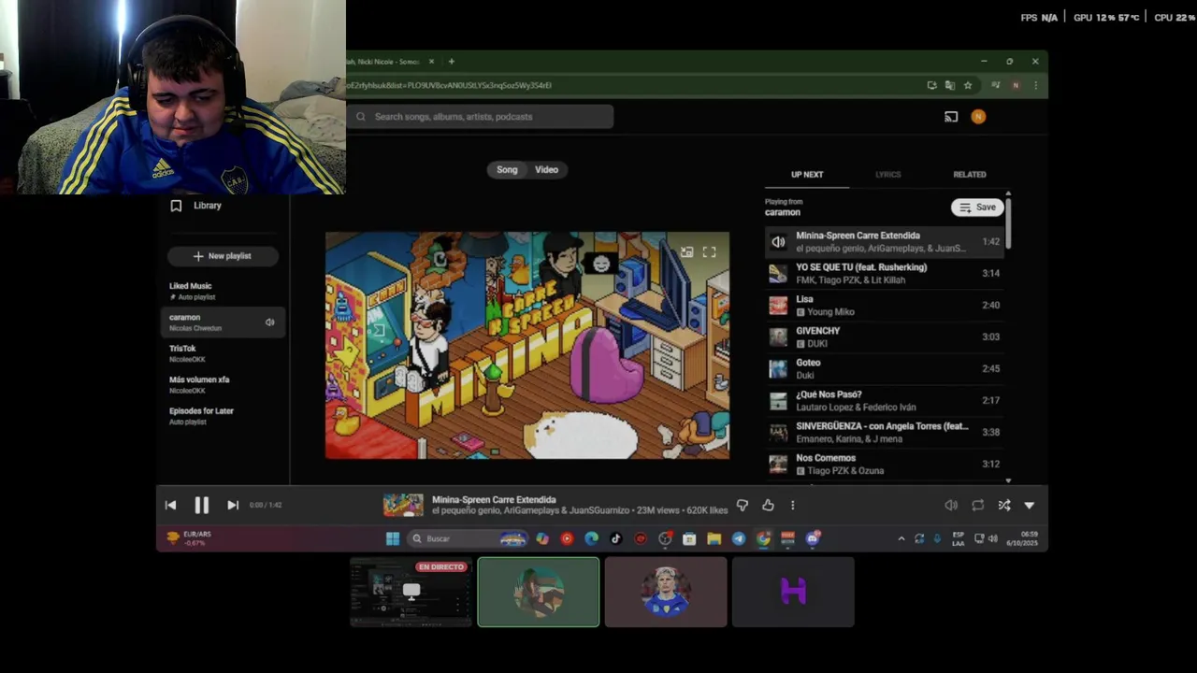Toggle repeat mode in the player bar
This screenshot has height=673, width=1197.
pos(977,506)
